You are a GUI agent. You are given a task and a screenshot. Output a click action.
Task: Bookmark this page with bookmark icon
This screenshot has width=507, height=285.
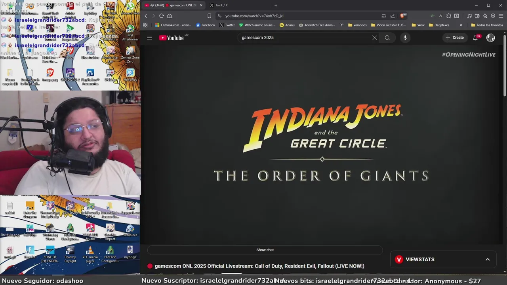209,16
